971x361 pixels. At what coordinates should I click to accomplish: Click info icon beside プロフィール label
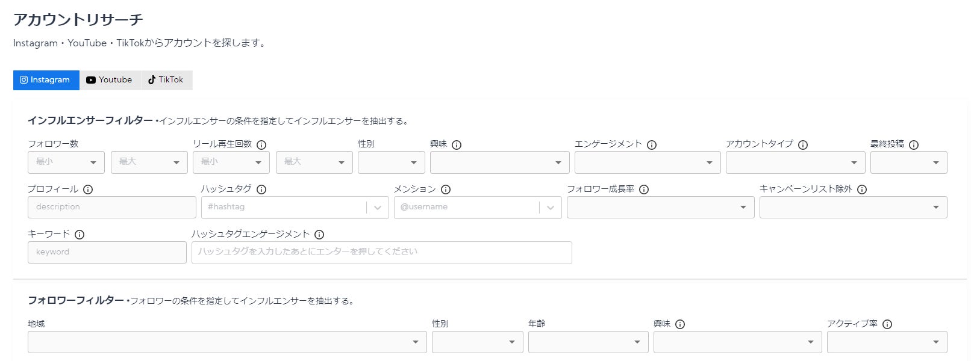tap(88, 190)
